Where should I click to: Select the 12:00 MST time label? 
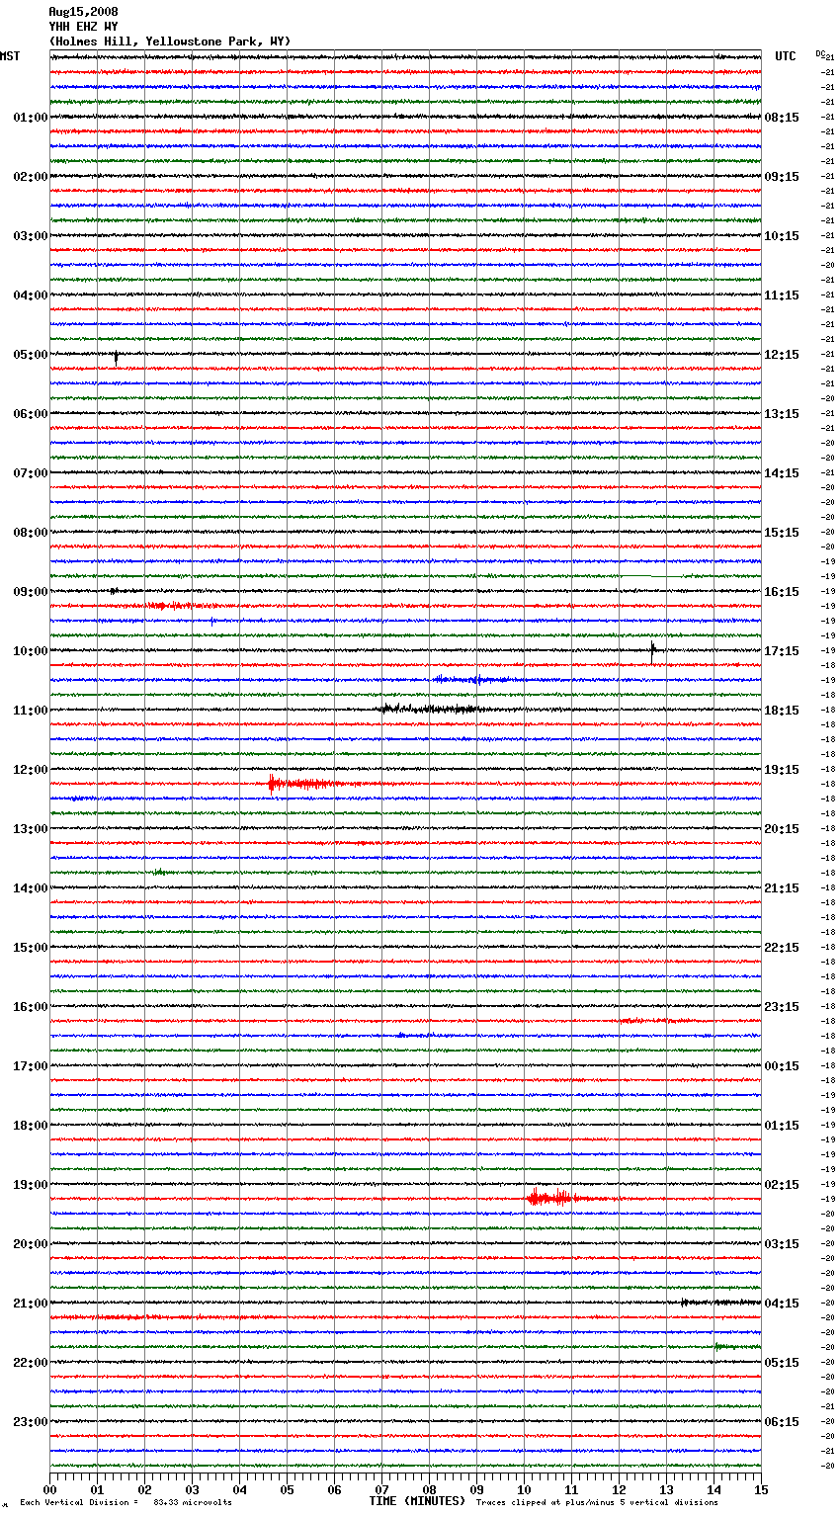point(30,770)
